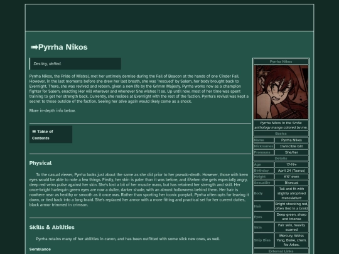This screenshot has height=254, width=339.
Task: Click the 'Invincible Girl' nickname value
Action: coord(291,146)
